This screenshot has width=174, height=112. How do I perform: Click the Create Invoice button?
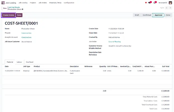(x=9, y=15)
